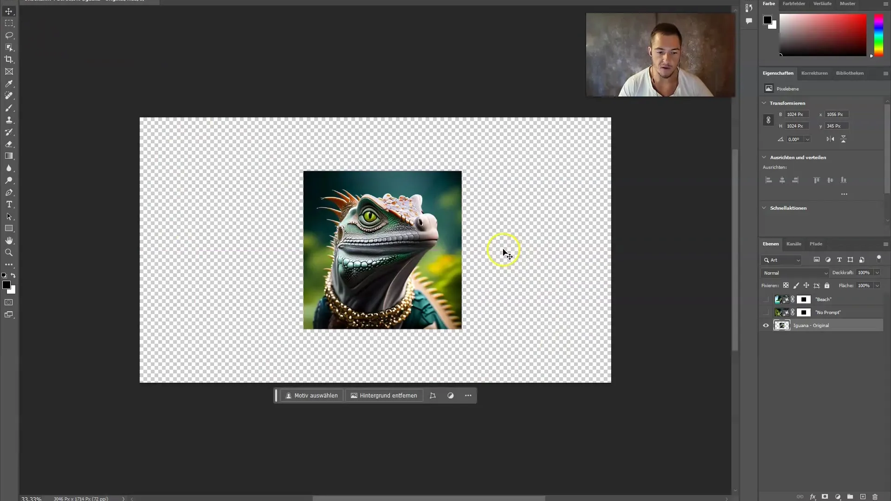Lock all with padlock icon
Viewport: 891px width, 501px height.
tap(826, 286)
